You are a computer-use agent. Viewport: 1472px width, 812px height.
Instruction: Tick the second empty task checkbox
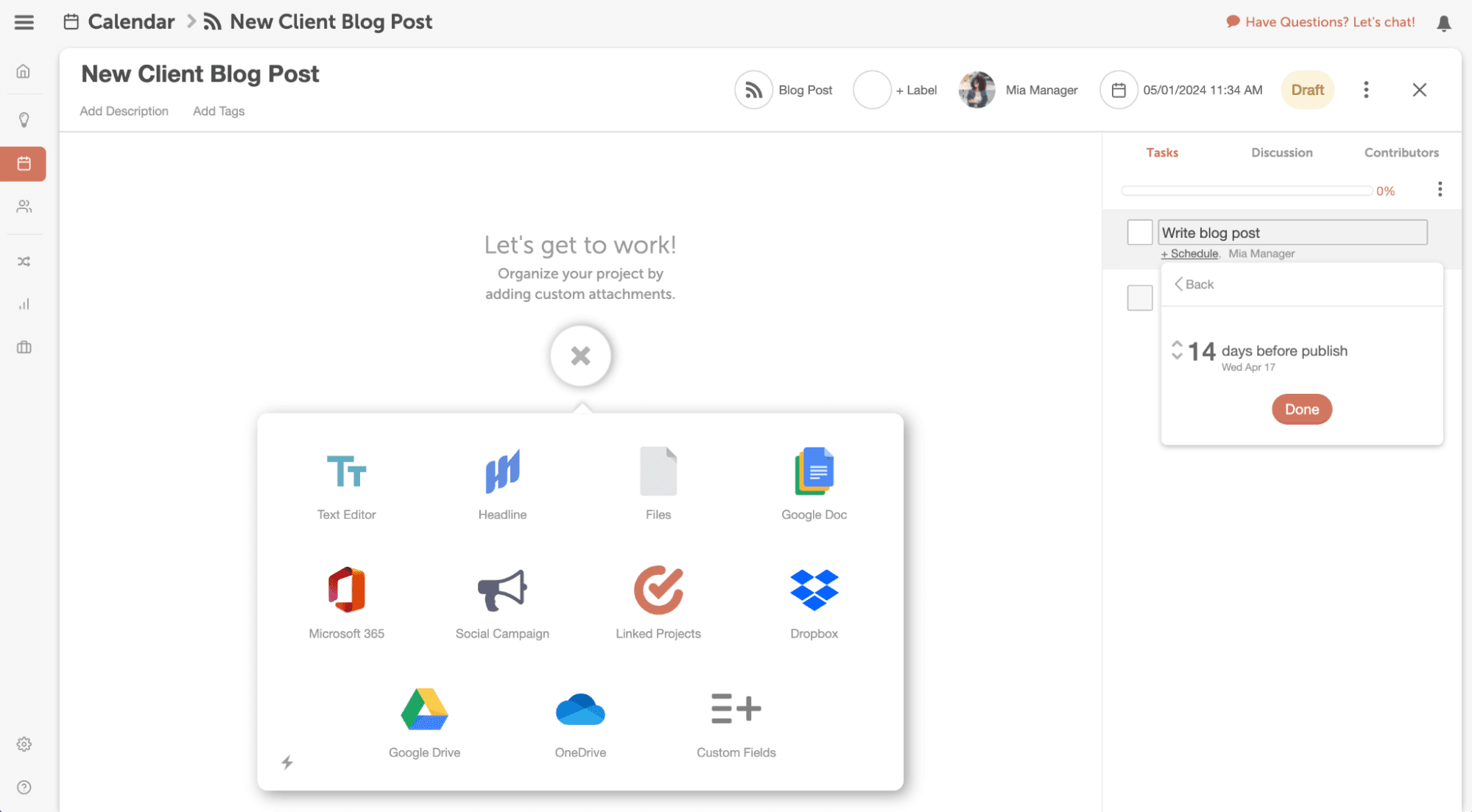1139,297
